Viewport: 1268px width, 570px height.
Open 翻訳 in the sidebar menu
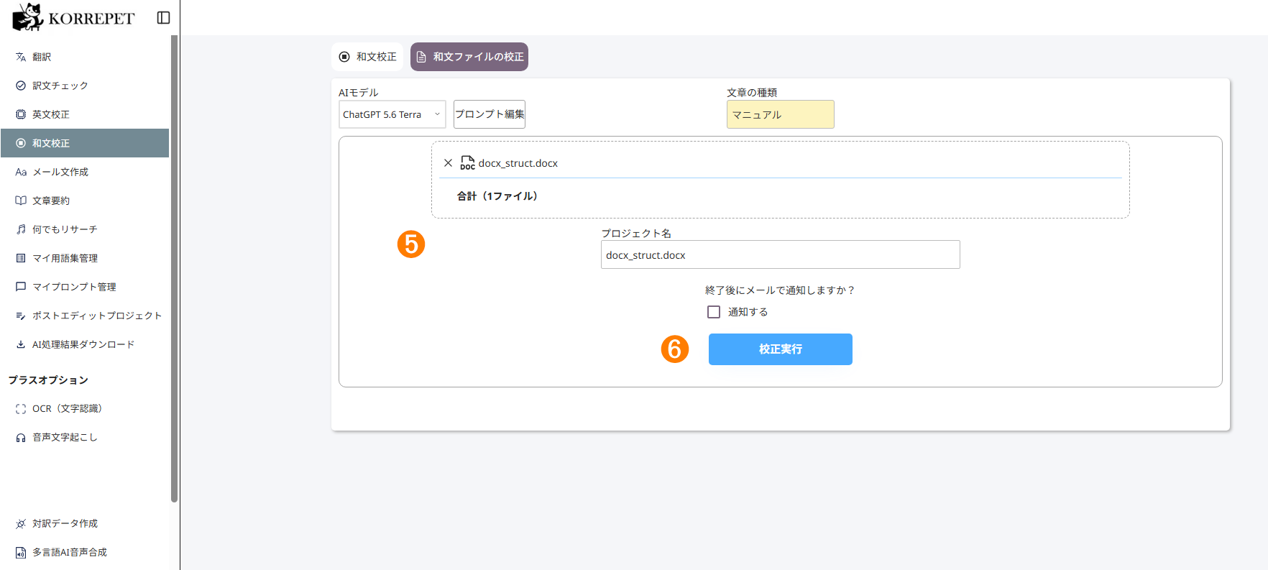click(x=85, y=57)
